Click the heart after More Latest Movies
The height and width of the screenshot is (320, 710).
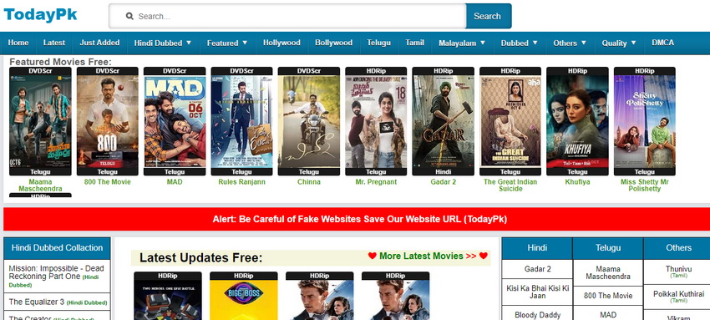483,256
